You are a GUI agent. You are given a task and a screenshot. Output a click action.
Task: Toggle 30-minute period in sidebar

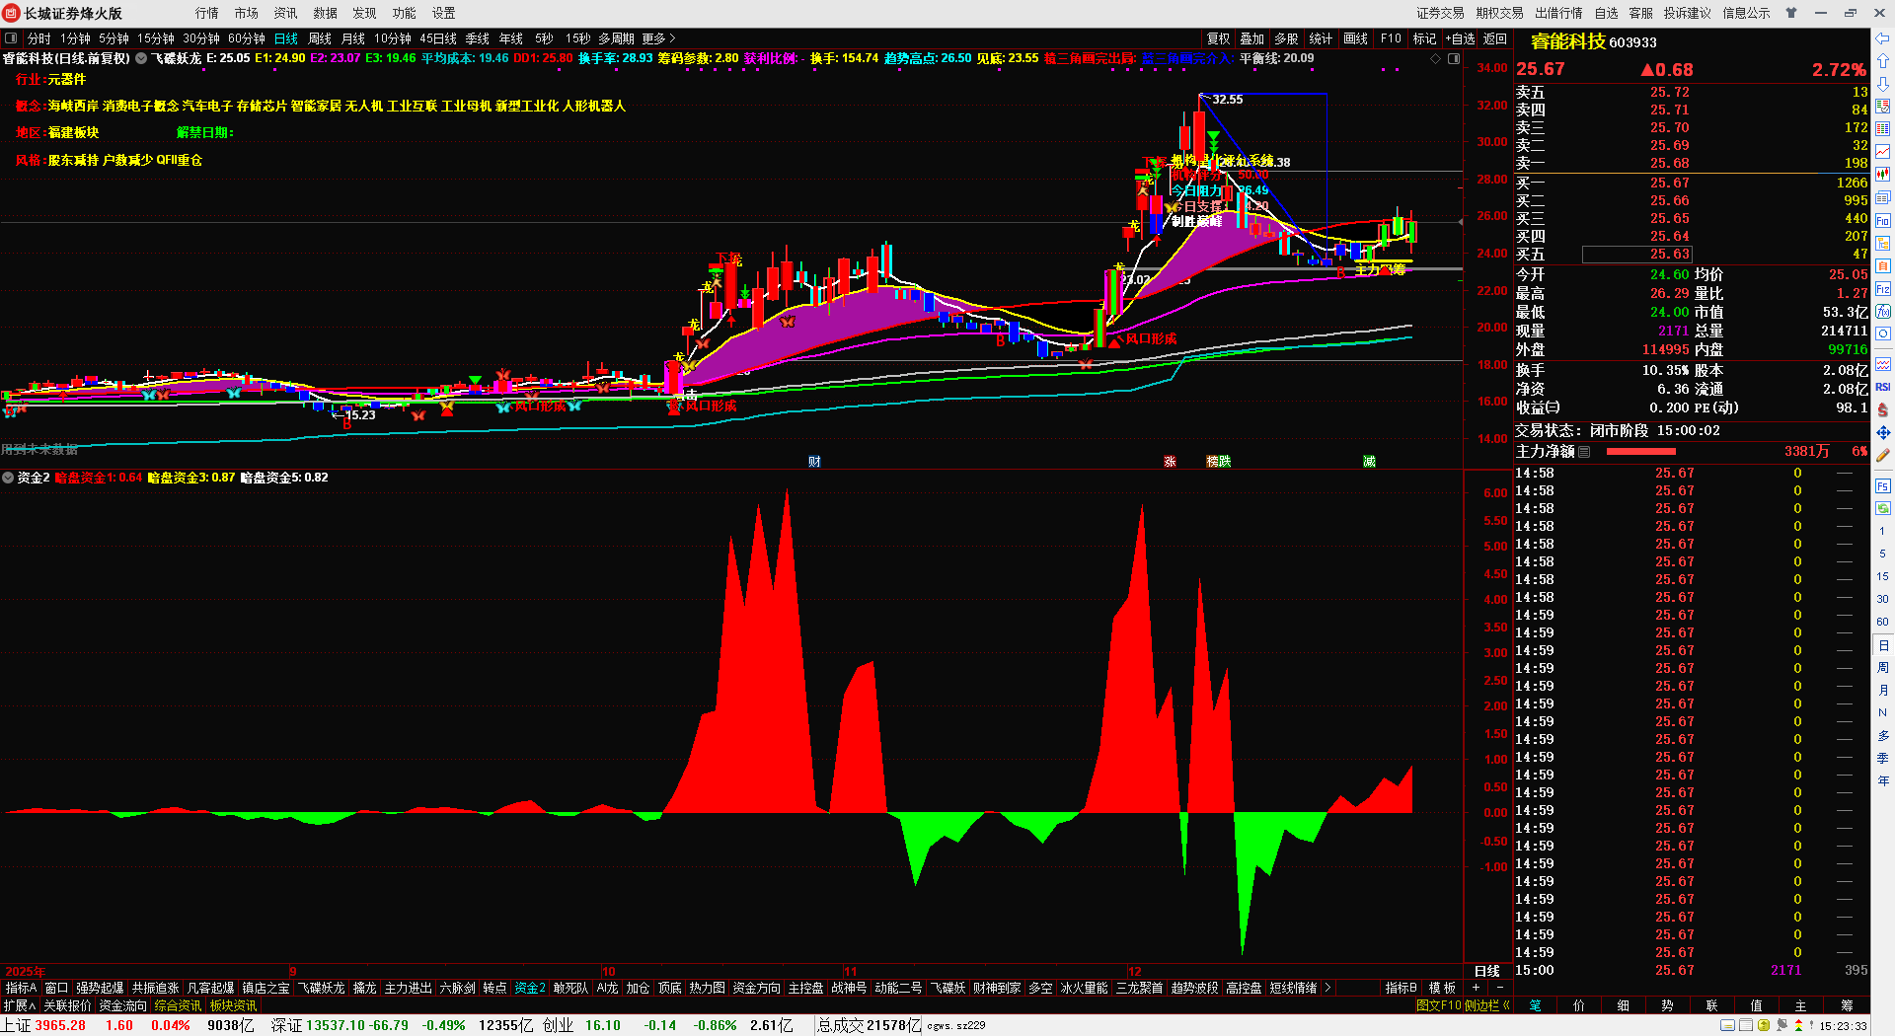click(1883, 599)
